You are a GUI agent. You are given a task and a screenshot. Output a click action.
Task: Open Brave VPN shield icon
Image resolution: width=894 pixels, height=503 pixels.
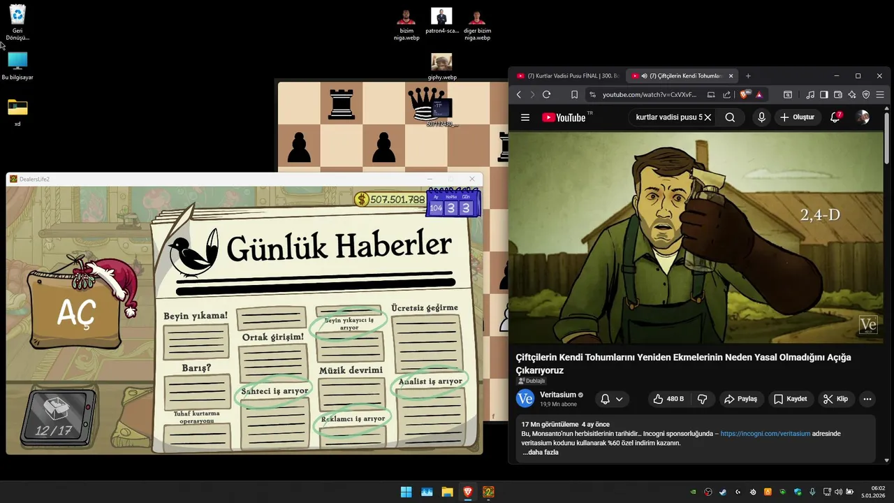[x=866, y=94]
